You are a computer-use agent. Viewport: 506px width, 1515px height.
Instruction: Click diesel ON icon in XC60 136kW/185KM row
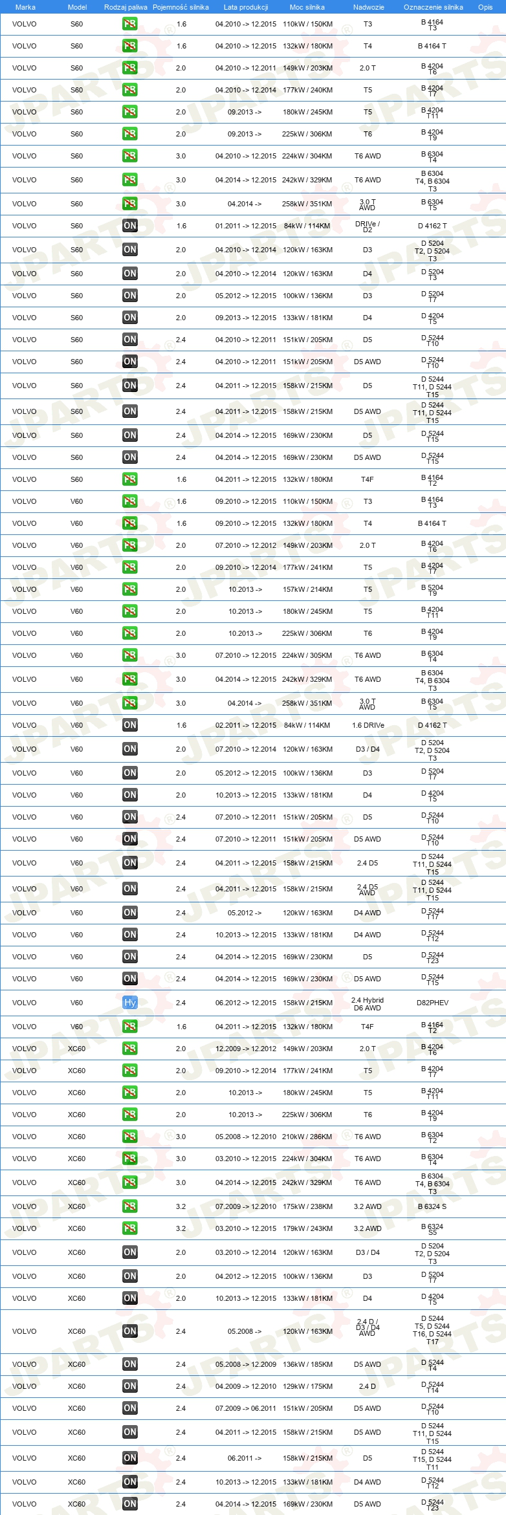(129, 1364)
